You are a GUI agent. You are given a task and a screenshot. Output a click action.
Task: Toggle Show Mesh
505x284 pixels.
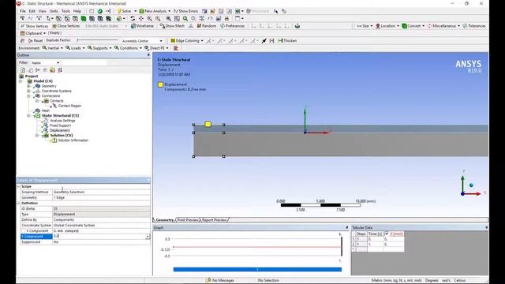point(172,26)
